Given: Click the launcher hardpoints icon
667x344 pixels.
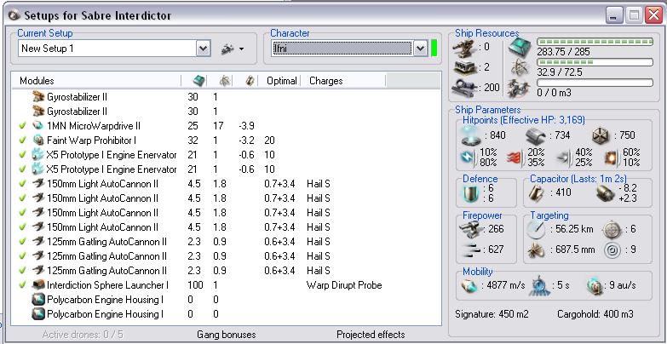Looking at the screenshot, I should [464, 67].
